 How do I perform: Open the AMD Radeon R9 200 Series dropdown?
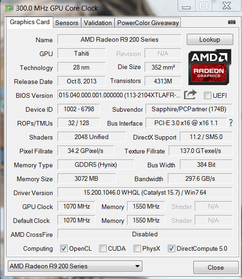[75, 266]
